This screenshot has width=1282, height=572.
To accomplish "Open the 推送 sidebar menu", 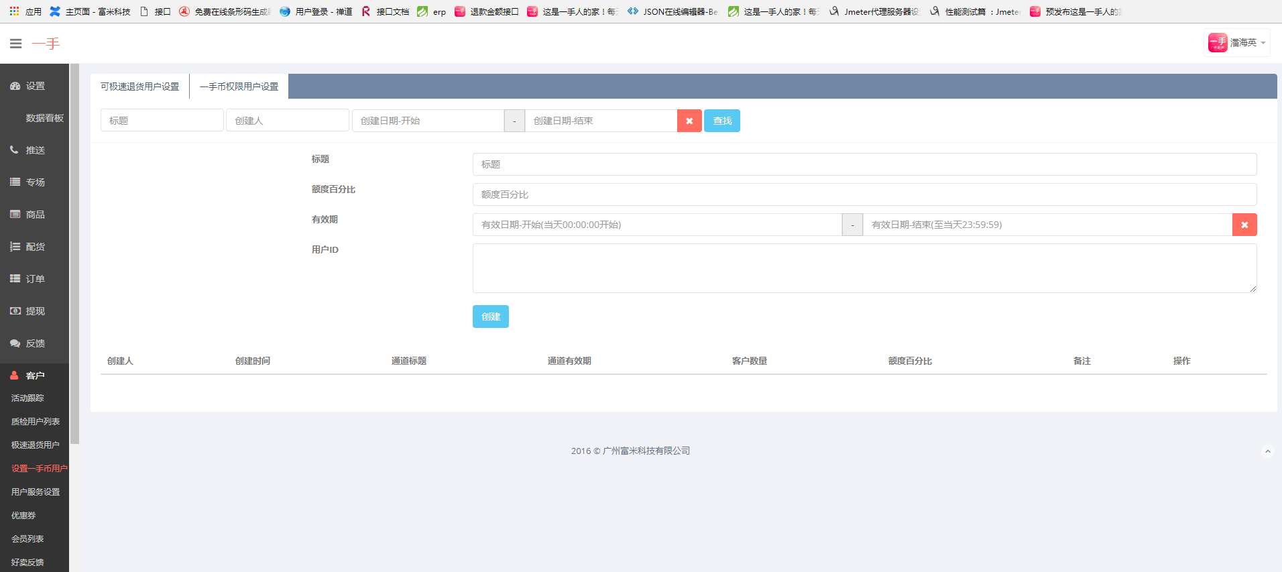I will point(34,150).
